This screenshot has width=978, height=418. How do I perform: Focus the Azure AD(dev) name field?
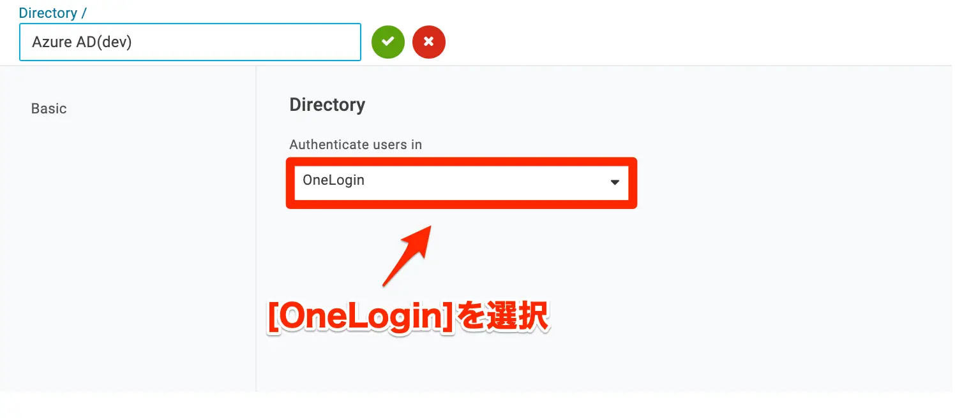[190, 42]
